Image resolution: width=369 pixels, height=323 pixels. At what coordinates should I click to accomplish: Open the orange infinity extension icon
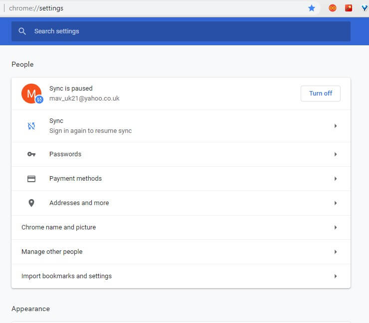(x=333, y=8)
